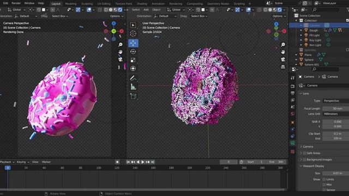Click pan hand icon in left viewport

pyautogui.click(x=121, y=52)
